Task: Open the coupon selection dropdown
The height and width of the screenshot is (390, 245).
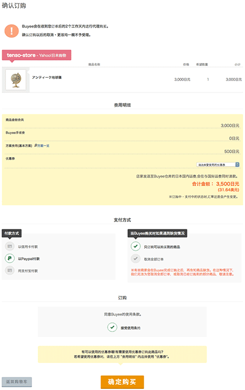Action: 217,165
